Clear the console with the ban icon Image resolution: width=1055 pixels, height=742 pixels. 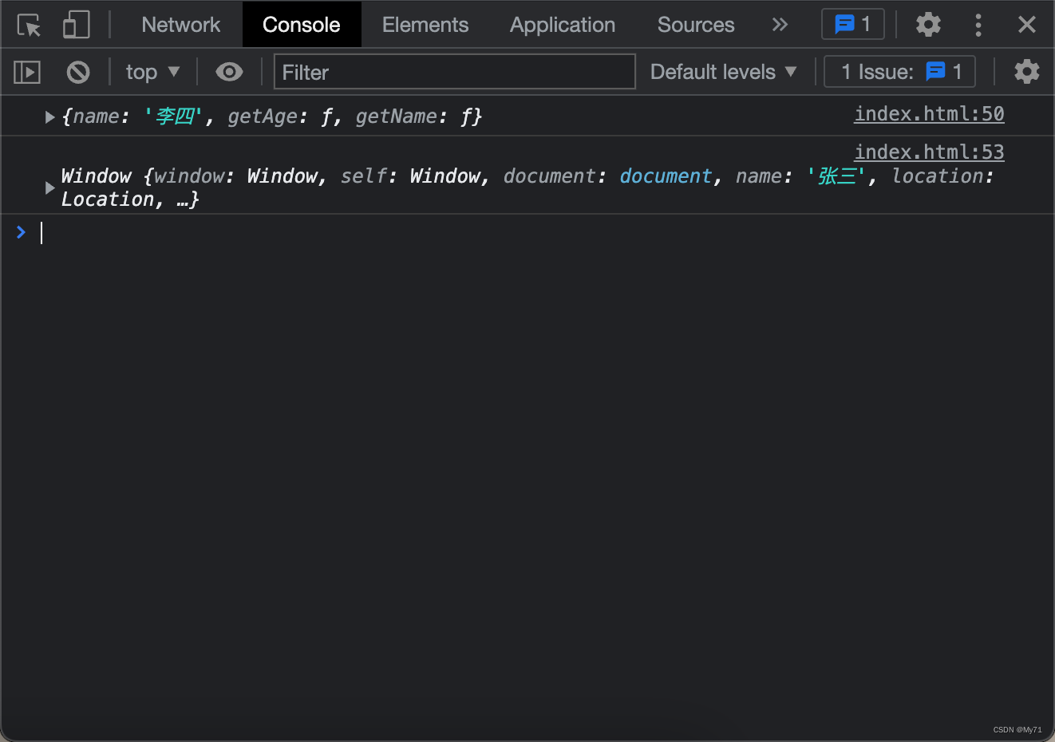[x=78, y=73]
